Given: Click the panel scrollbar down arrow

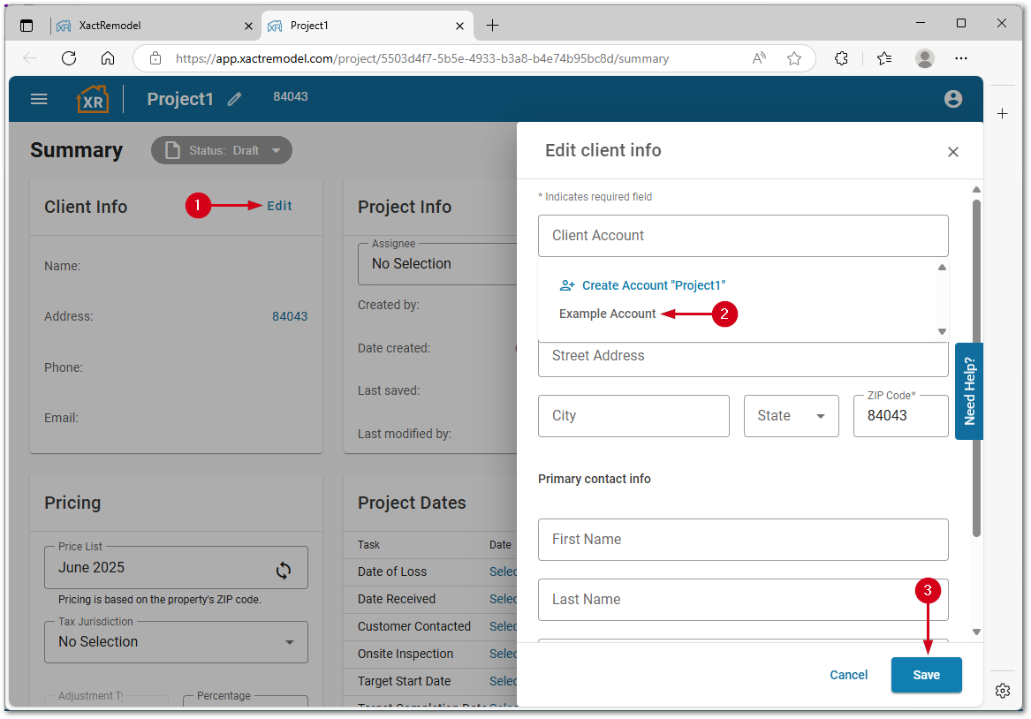Looking at the screenshot, I should click(x=976, y=632).
